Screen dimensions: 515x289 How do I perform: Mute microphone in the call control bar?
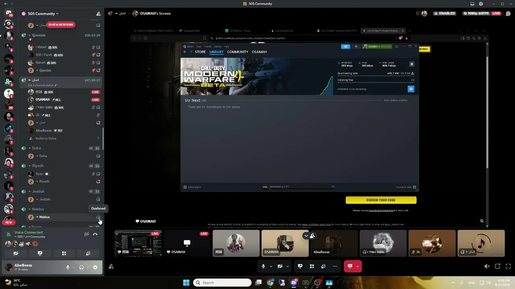(x=264, y=266)
